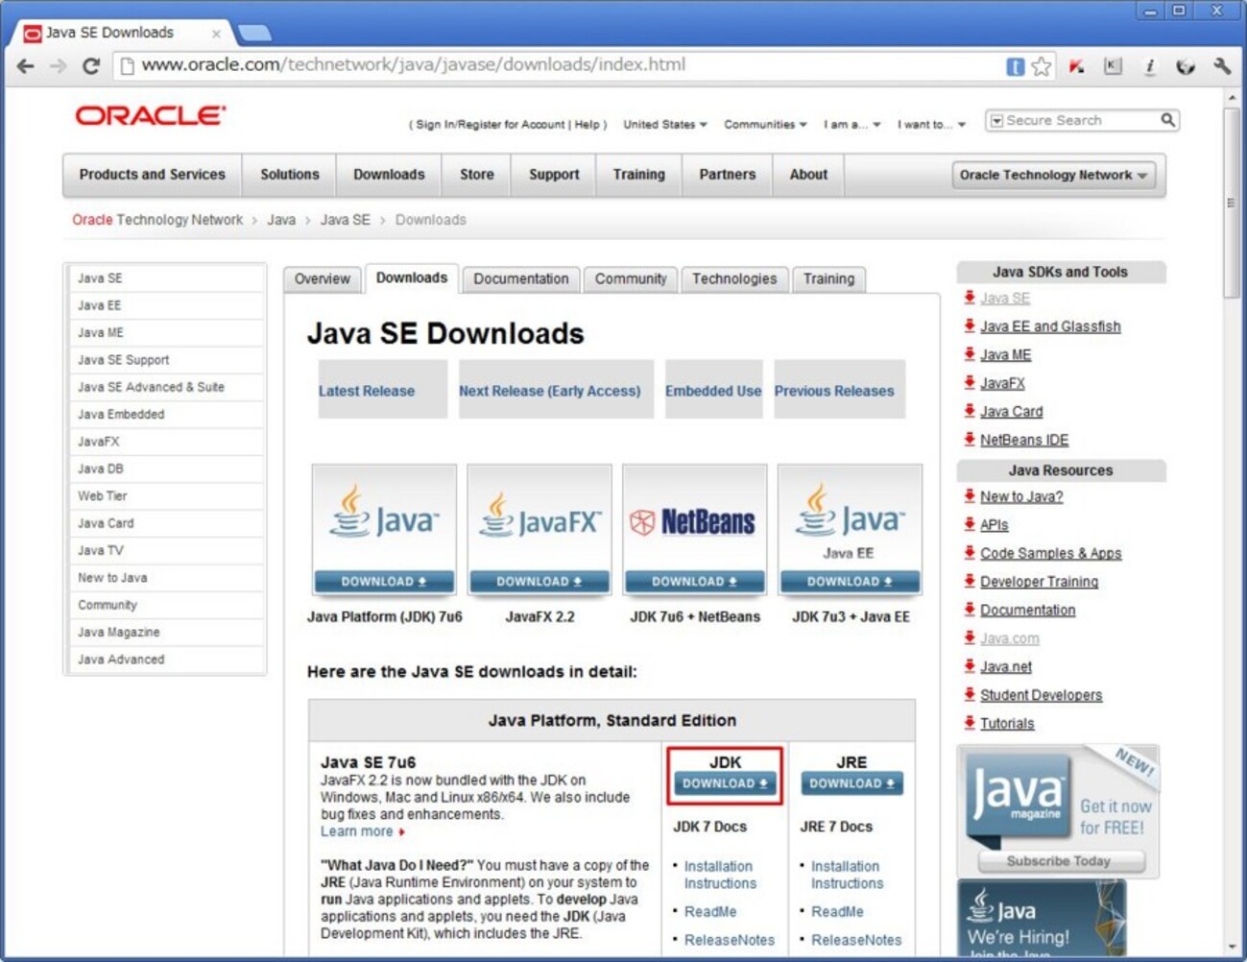
Task: Reload the page with the refresh icon
Action: pos(90,66)
